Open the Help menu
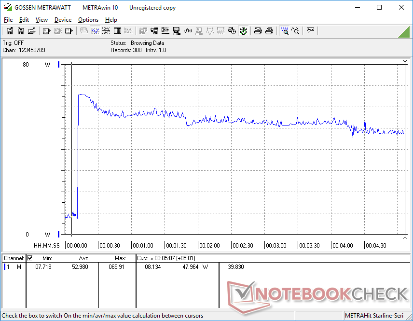 [111, 20]
